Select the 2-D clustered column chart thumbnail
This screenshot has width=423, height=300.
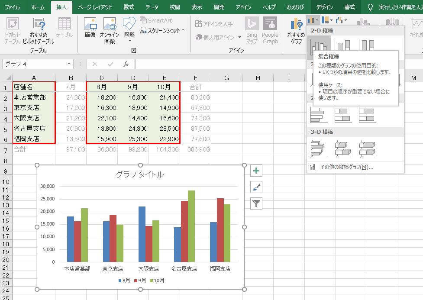coord(319,44)
